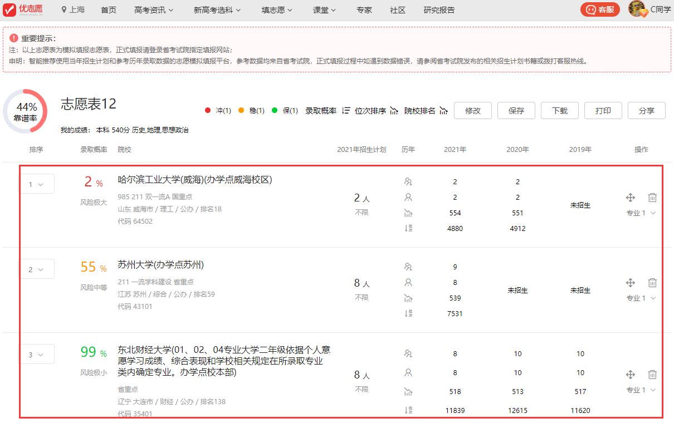Filter by the orange 稳(1) indicator
This screenshot has width=674, height=428.
point(251,111)
